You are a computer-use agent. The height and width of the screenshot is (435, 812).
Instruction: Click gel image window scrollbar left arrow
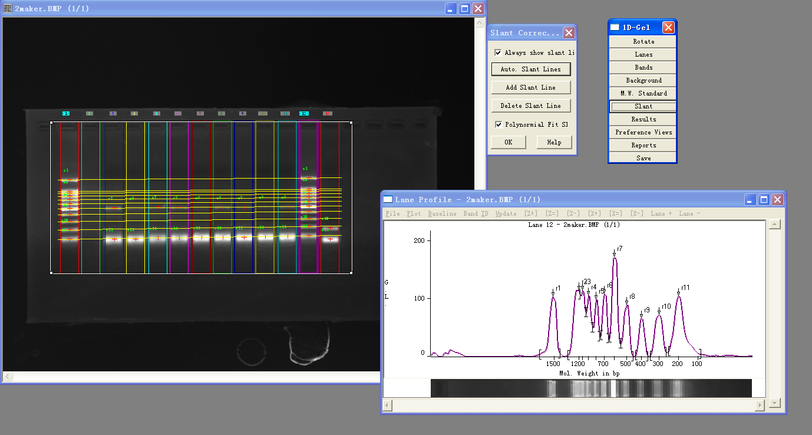point(8,376)
